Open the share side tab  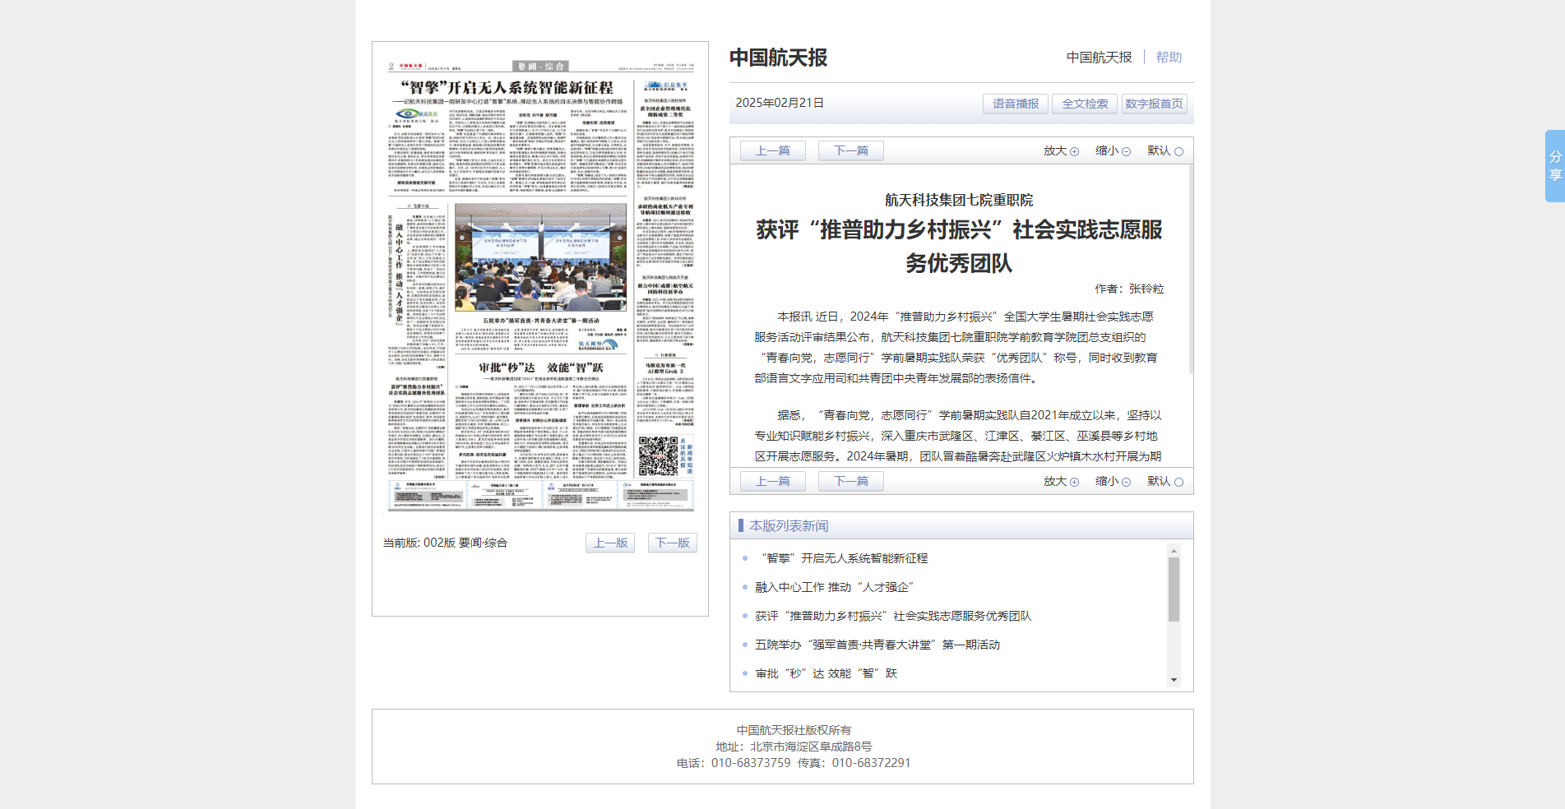[x=1554, y=166]
